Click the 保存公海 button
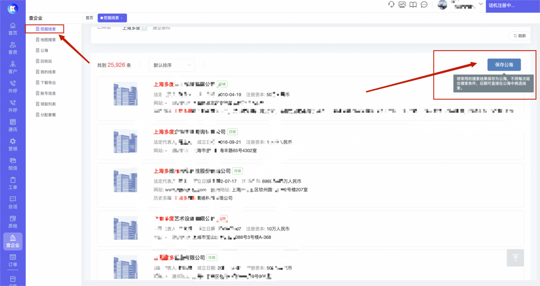This screenshot has height=286, width=540. (x=504, y=65)
